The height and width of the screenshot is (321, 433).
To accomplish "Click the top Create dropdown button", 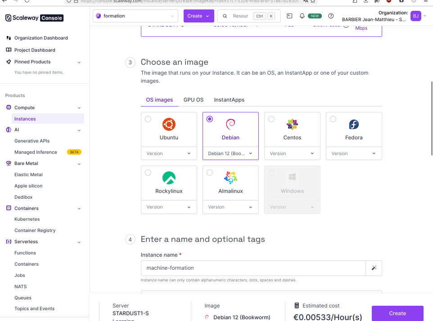I will (198, 16).
